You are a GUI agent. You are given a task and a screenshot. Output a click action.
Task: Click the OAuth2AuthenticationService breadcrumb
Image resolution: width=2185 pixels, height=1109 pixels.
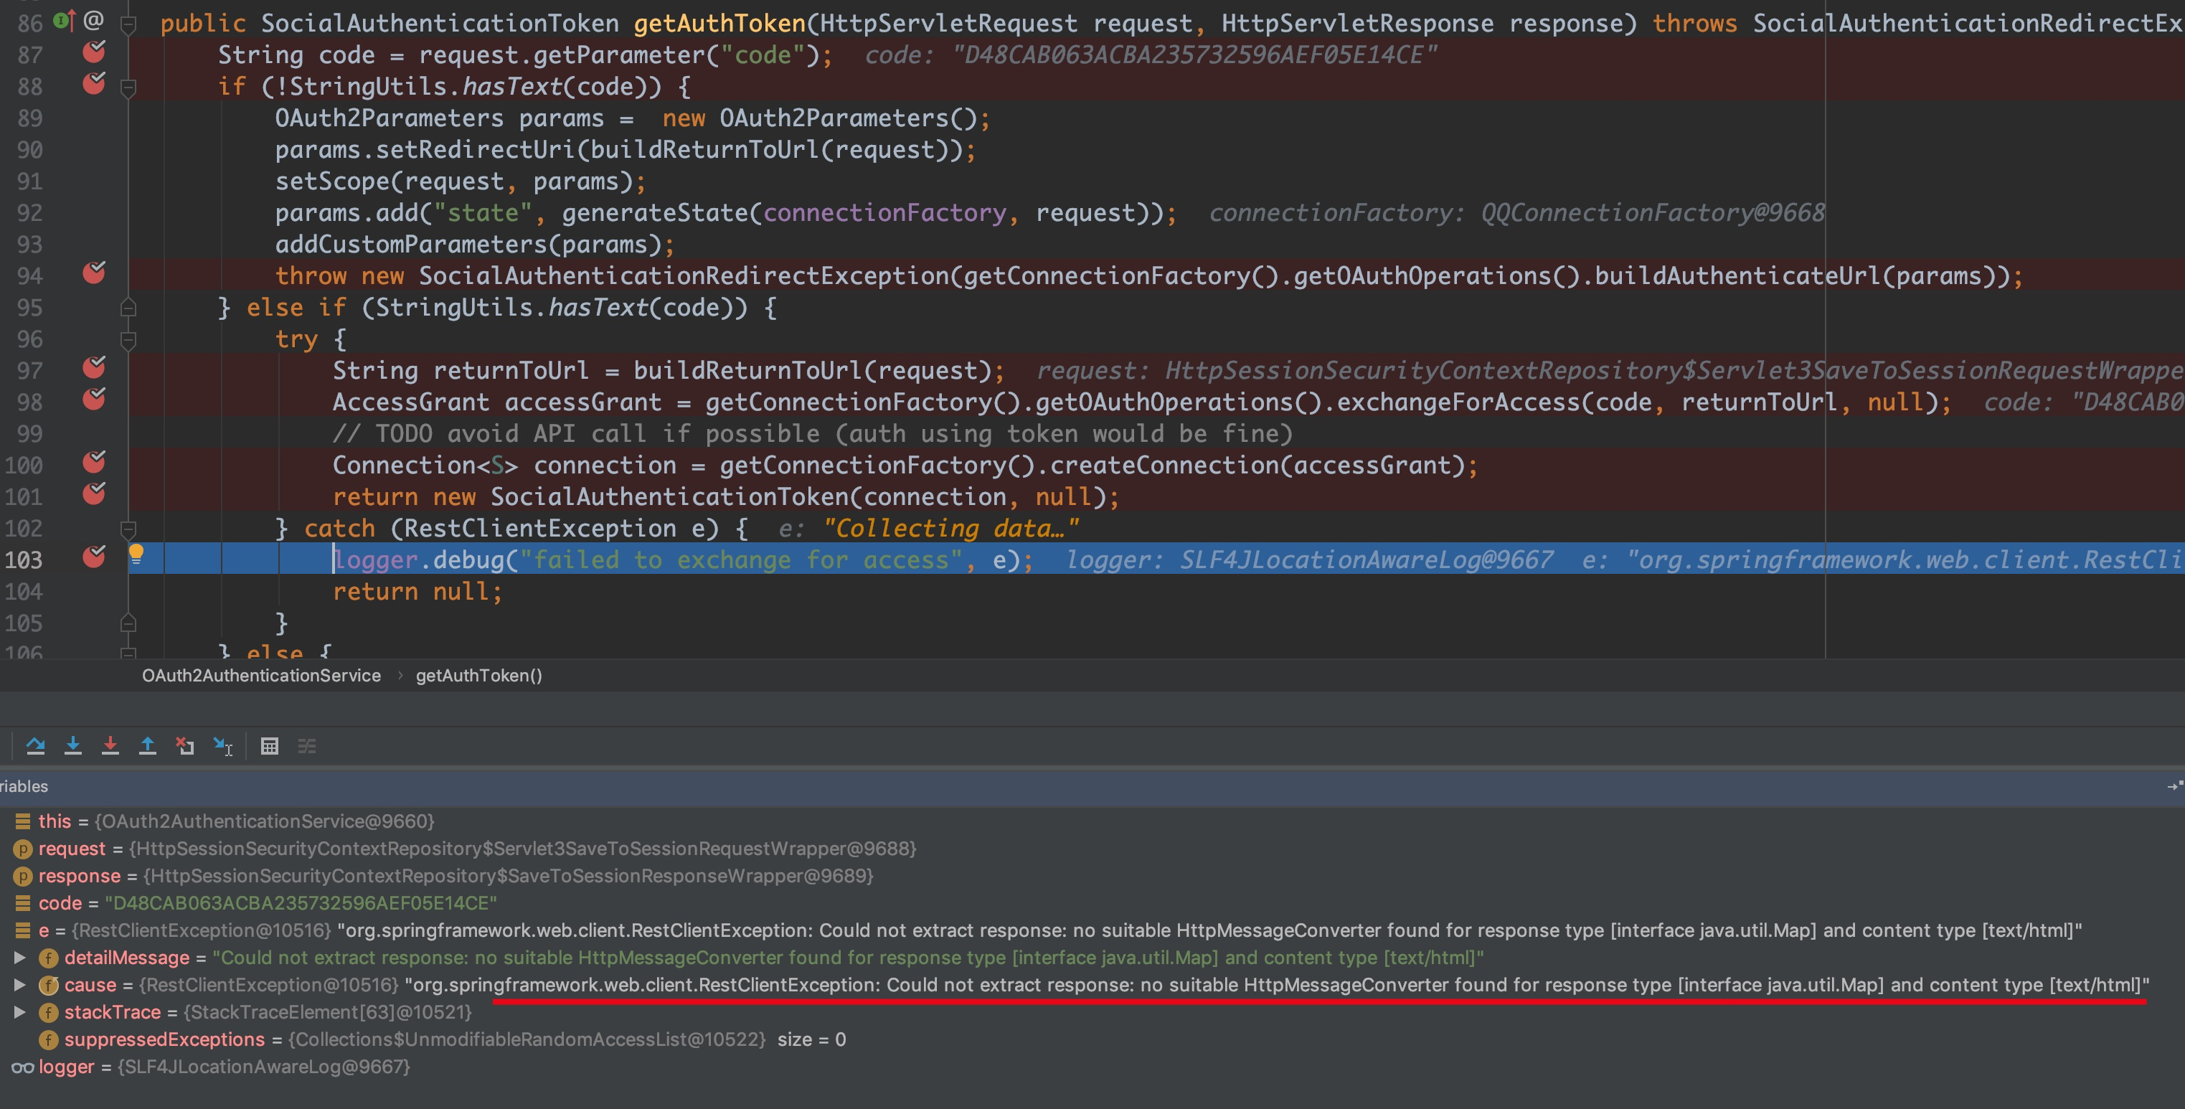coord(261,676)
